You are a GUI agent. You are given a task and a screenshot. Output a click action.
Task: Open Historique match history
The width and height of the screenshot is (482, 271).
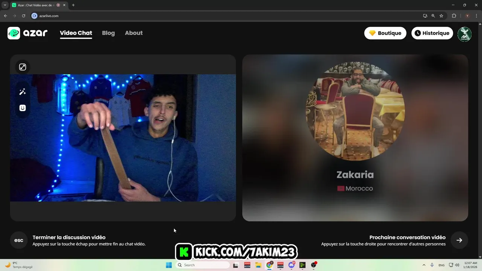click(x=432, y=33)
